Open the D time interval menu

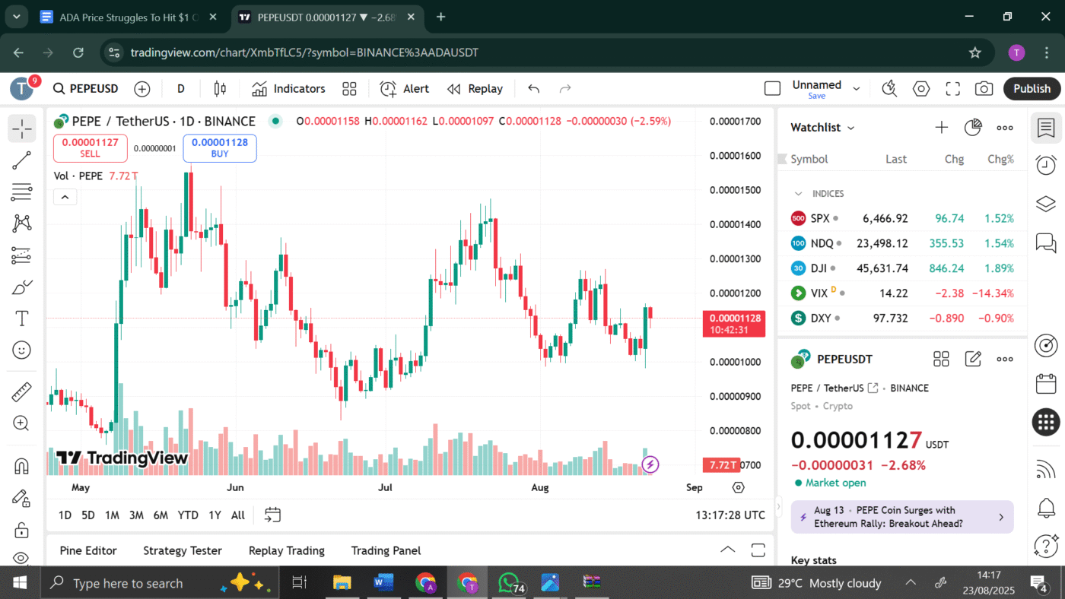coord(181,89)
